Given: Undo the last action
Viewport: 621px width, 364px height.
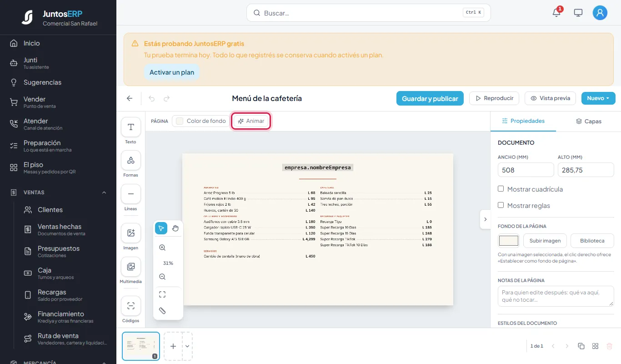Looking at the screenshot, I should [152, 98].
